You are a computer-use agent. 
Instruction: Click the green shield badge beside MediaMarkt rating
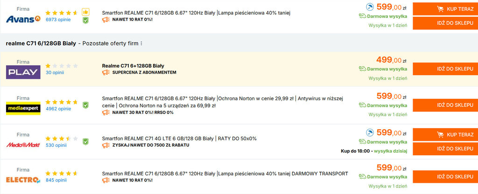pyautogui.click(x=85, y=141)
